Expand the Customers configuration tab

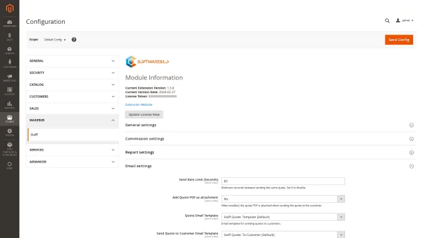(x=72, y=97)
